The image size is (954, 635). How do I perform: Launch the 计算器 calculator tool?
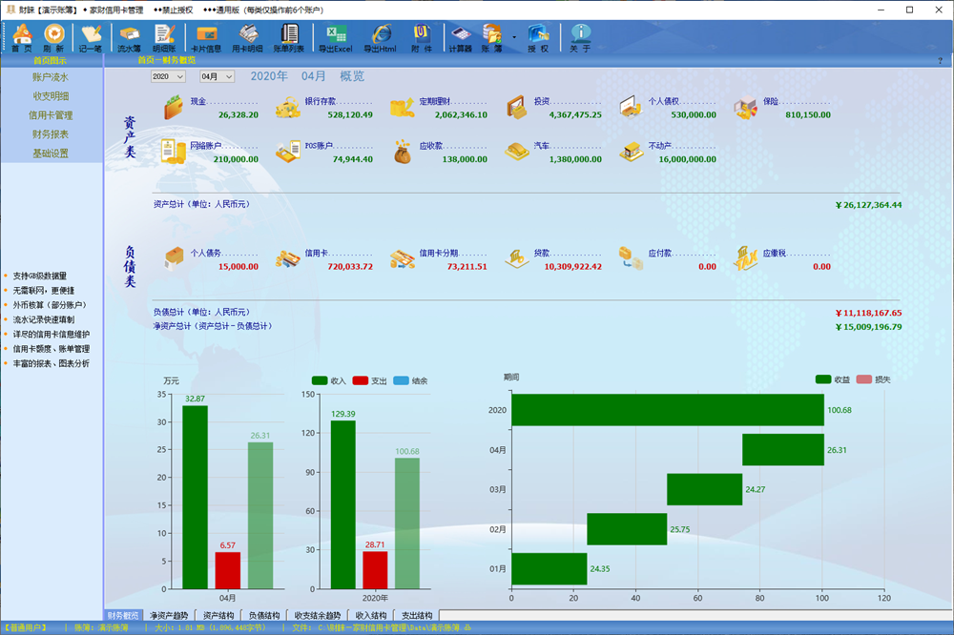click(x=460, y=37)
